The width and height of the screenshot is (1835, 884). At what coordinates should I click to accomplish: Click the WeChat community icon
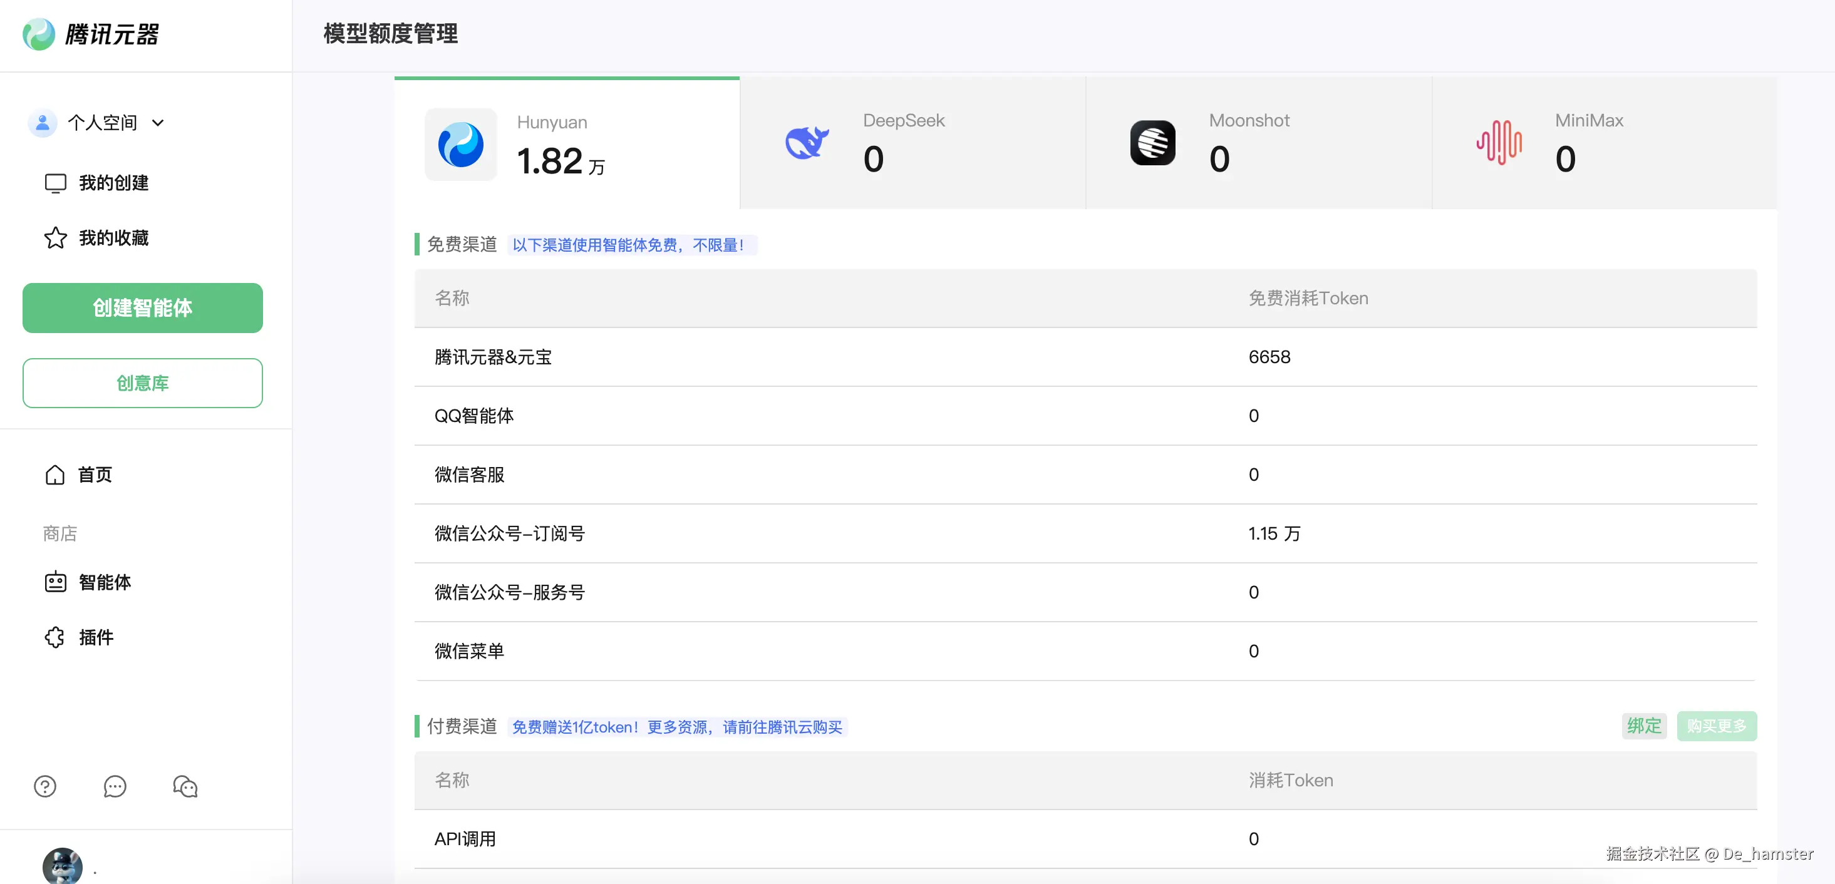coord(185,786)
